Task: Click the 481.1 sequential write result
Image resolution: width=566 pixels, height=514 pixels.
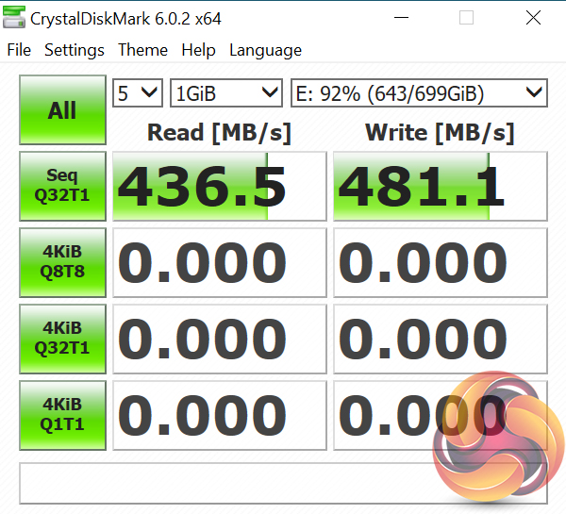Action: [x=441, y=186]
